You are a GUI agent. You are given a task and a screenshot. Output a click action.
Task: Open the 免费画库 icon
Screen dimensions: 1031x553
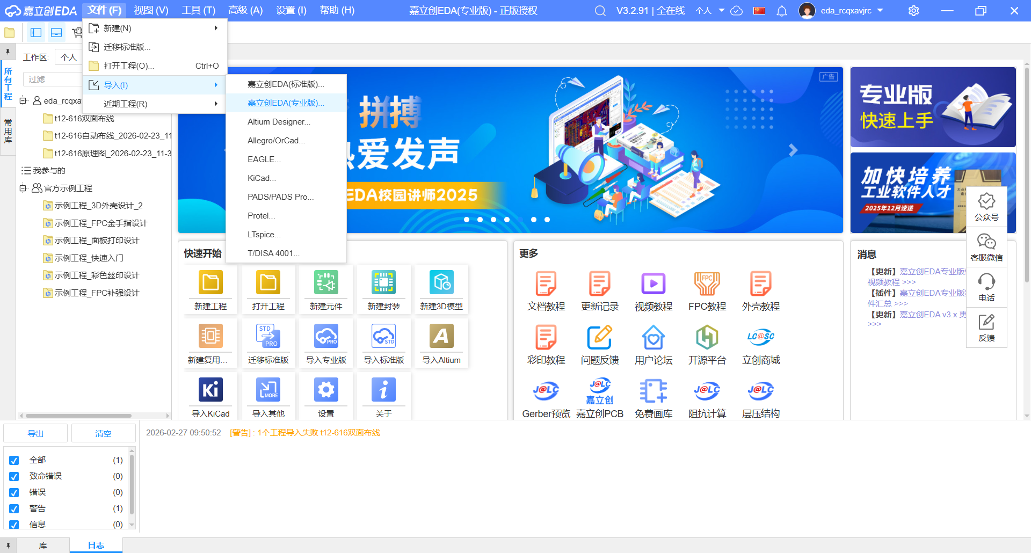pos(653,391)
